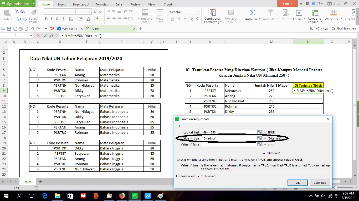Open the Review tab
Screen dimensions: 359x201
pos(135,4)
